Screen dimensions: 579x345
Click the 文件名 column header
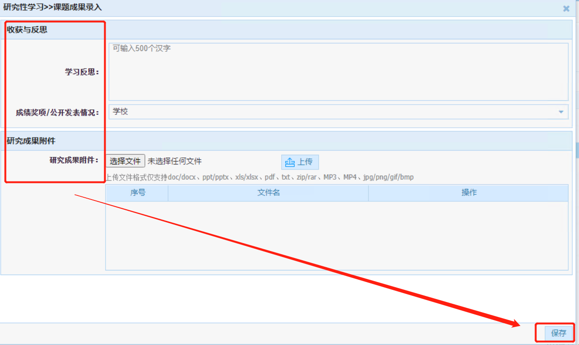(269, 193)
